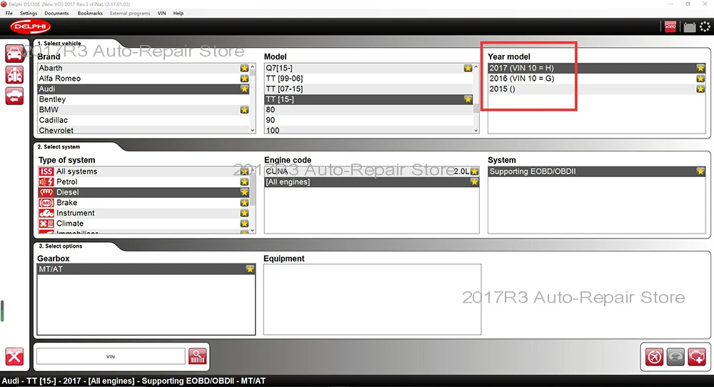Select All systems in Type of system
Viewport: 714px width, 387px height.
pos(144,171)
